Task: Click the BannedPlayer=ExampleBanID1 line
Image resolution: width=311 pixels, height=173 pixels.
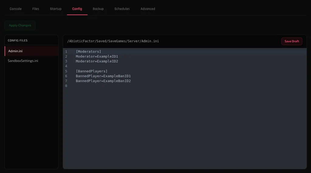Action: pos(103,76)
